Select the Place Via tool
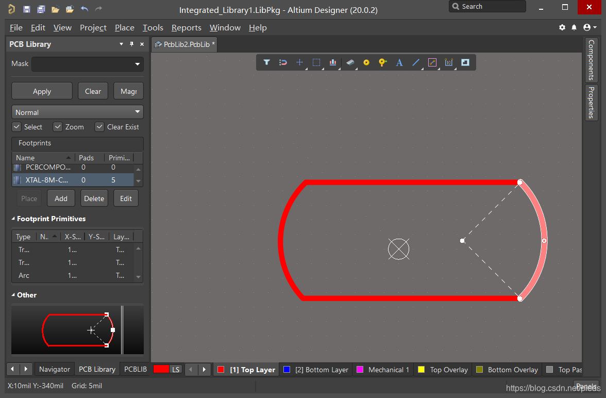 click(382, 62)
